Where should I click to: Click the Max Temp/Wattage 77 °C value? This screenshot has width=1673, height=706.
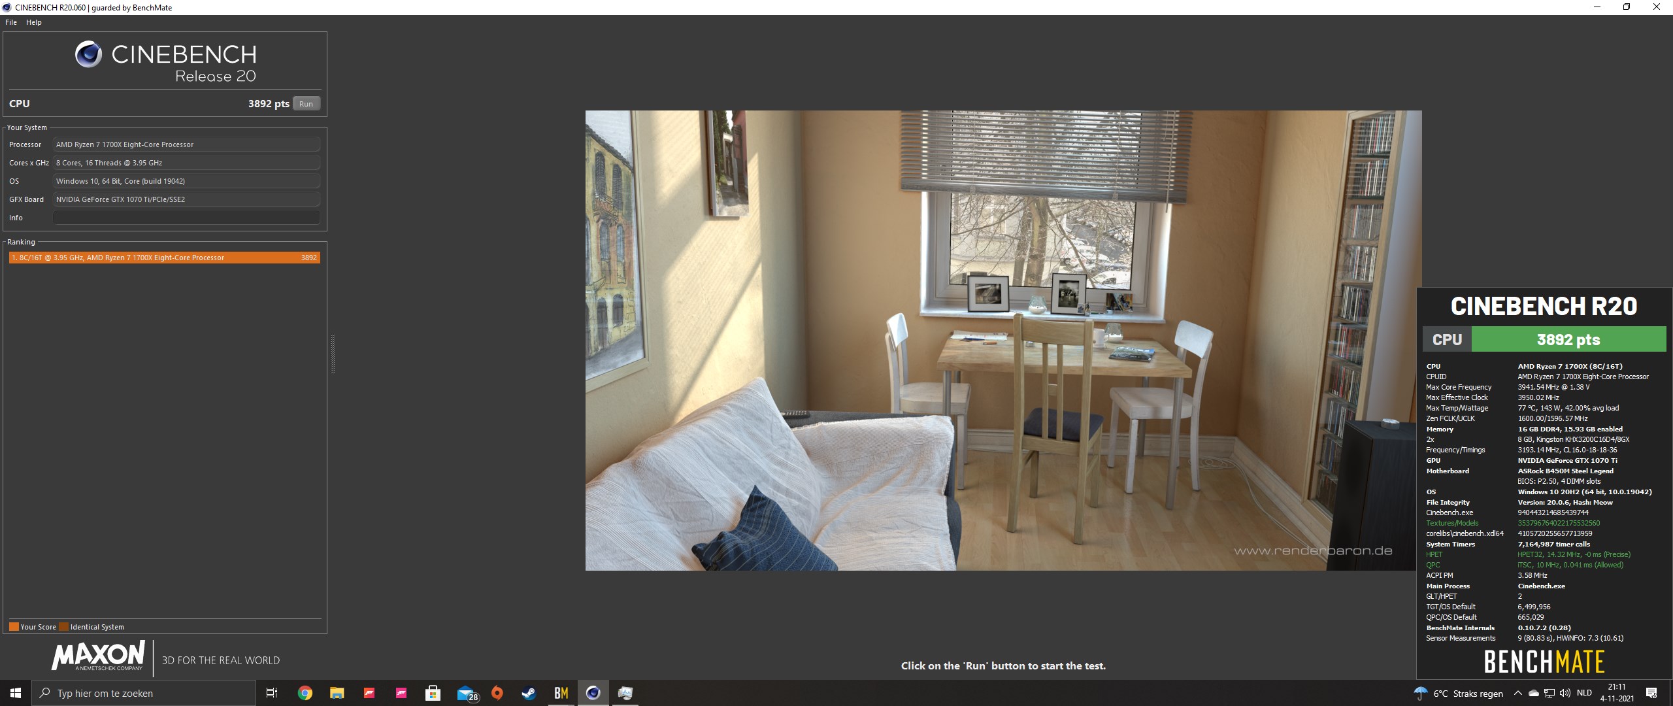click(x=1568, y=408)
